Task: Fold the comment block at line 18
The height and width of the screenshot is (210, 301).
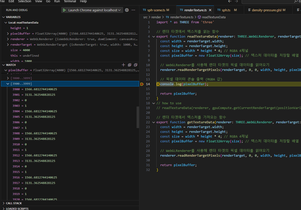Action: [x=154, y=103]
